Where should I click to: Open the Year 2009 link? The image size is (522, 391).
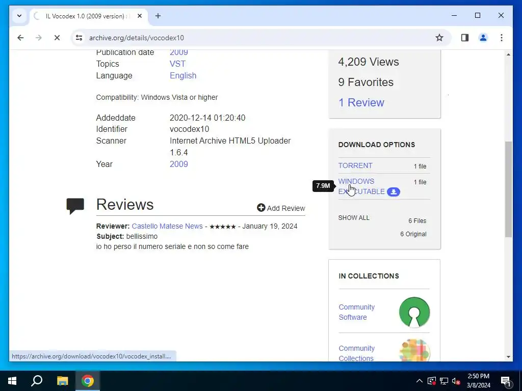tap(179, 164)
